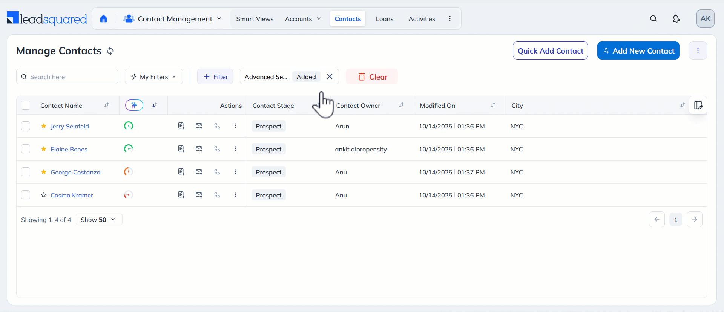Focus the Search here field

tap(68, 77)
